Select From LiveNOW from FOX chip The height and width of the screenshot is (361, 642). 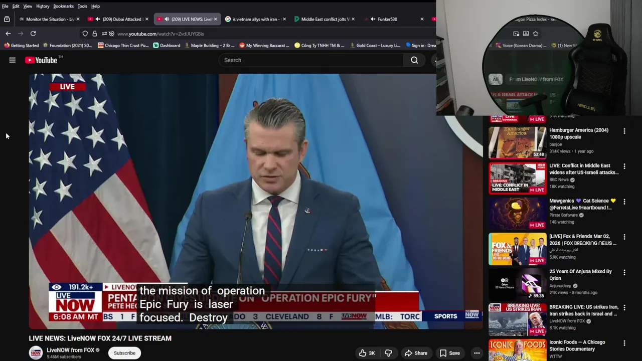pos(536,79)
